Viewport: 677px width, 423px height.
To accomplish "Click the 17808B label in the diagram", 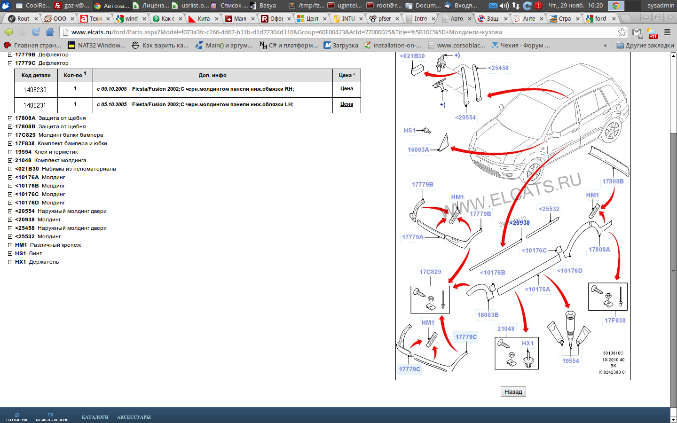I will pos(613,181).
